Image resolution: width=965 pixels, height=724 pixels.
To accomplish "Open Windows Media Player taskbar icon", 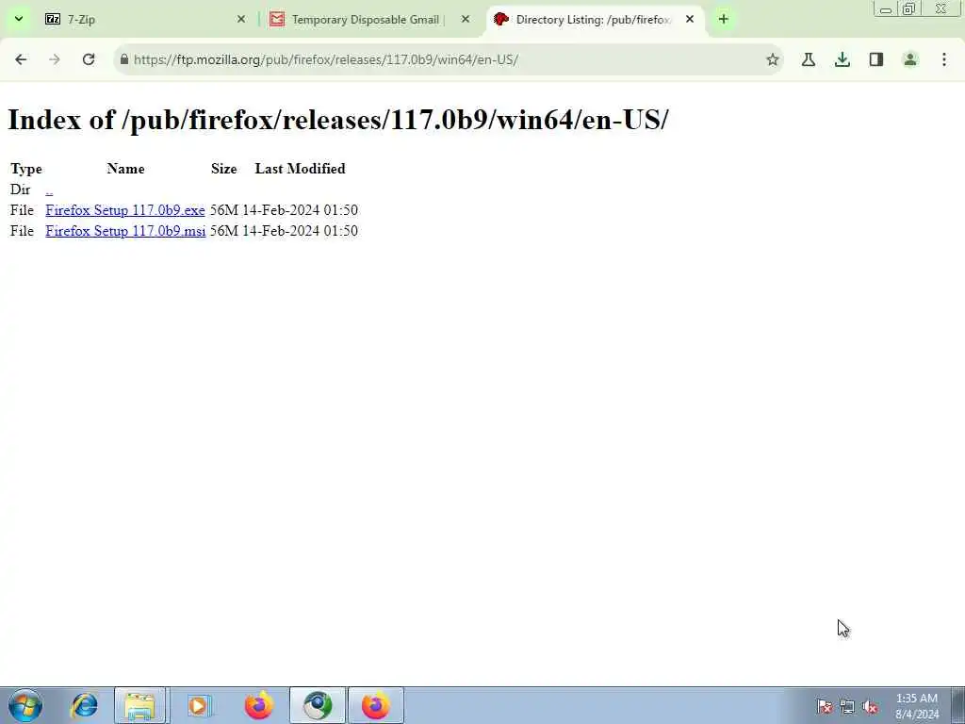I will (199, 705).
